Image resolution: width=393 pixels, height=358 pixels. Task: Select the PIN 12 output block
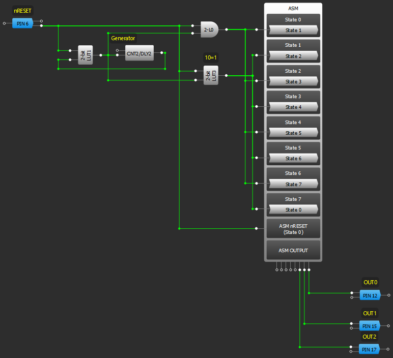[x=370, y=295]
